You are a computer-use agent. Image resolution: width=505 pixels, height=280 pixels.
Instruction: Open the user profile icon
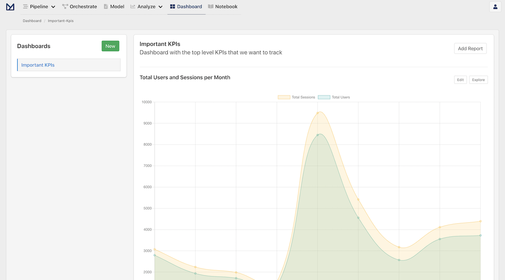pos(495,7)
